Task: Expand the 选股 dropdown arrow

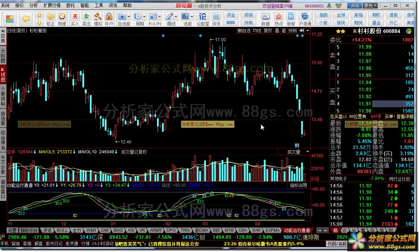Action: click(x=192, y=17)
